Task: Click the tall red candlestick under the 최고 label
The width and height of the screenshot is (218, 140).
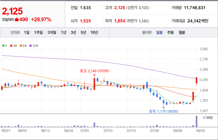Action: 94,84
